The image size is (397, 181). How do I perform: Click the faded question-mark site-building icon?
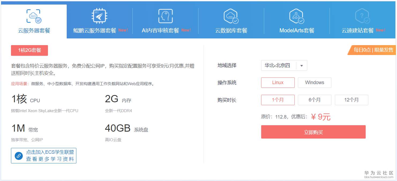coord(362,16)
